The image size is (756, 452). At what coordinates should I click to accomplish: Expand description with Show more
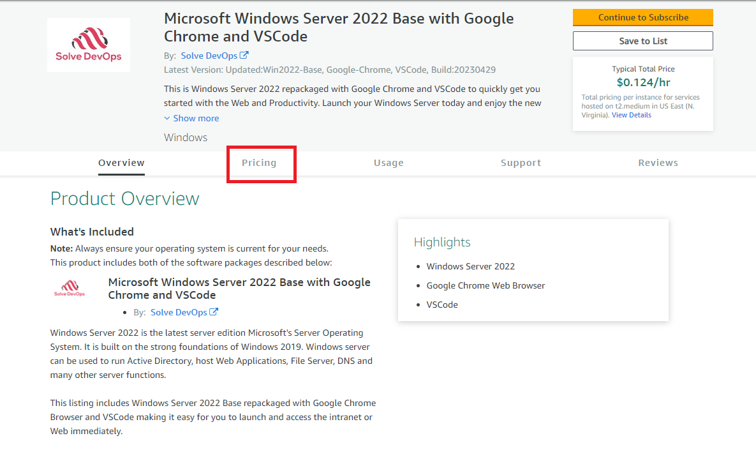[191, 118]
